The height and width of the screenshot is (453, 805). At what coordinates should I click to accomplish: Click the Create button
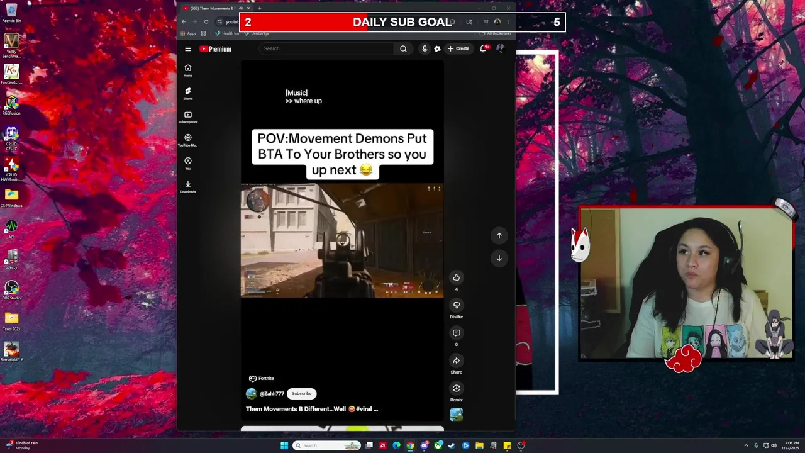click(458, 48)
